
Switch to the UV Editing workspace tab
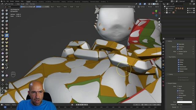pos(48,2)
